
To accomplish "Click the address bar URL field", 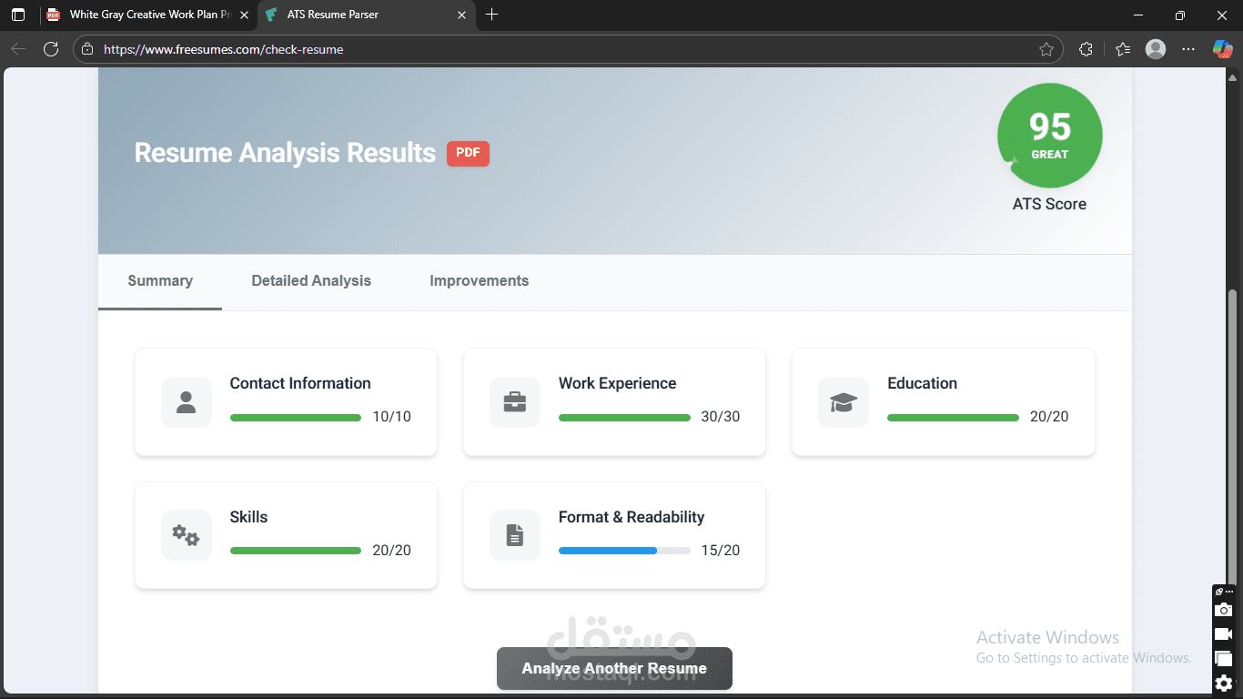I will [x=568, y=49].
